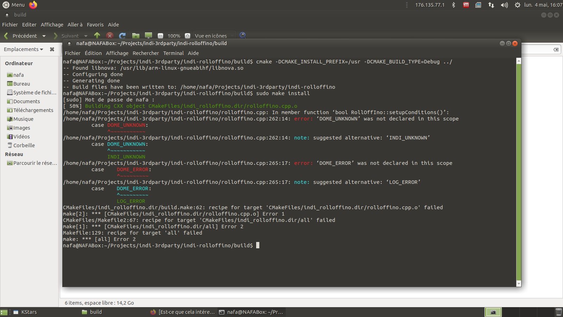Open the Fichier menu in the file manager
Viewport: 563px width, 317px height.
pyautogui.click(x=10, y=25)
